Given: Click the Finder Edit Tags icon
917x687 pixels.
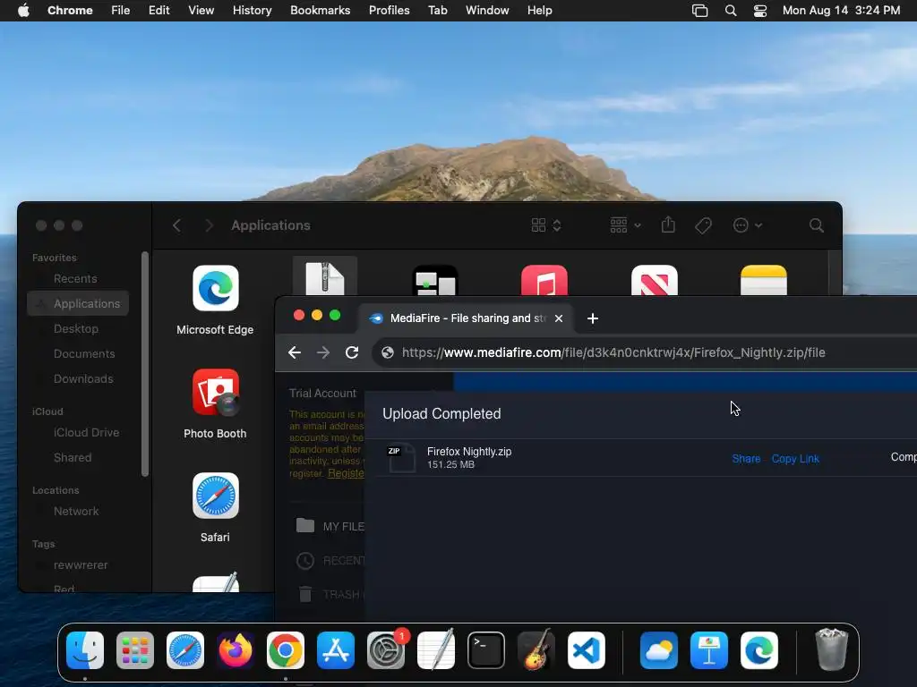Looking at the screenshot, I should point(704,225).
